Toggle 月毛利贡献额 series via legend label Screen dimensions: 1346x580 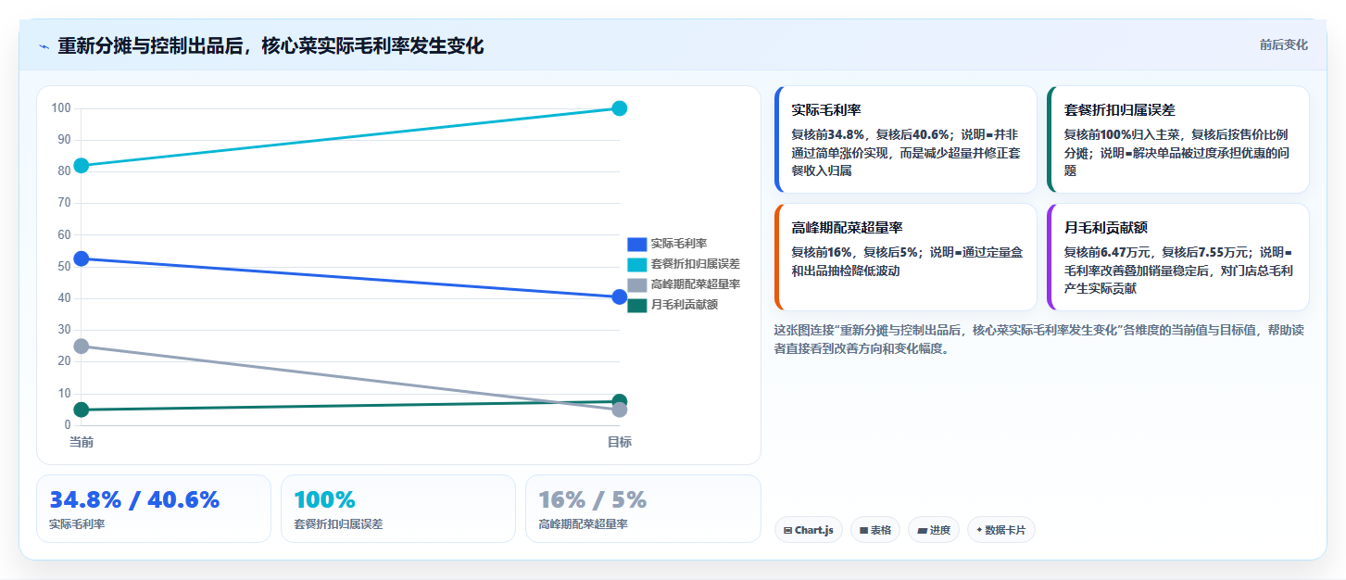pyautogui.click(x=684, y=305)
